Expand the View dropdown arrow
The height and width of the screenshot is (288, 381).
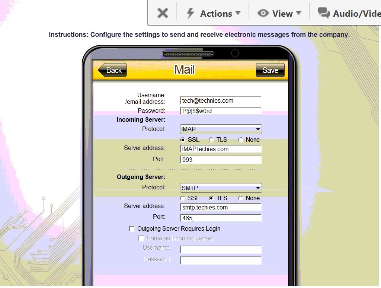click(299, 13)
